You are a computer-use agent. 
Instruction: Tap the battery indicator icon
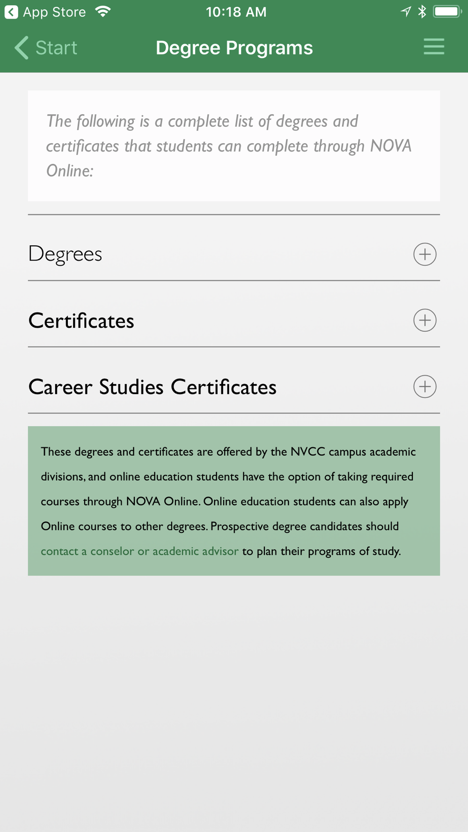point(447,12)
